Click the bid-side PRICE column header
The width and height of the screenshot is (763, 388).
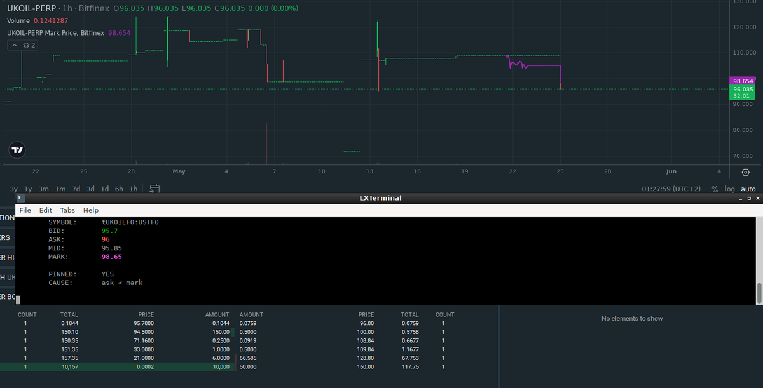pos(146,314)
